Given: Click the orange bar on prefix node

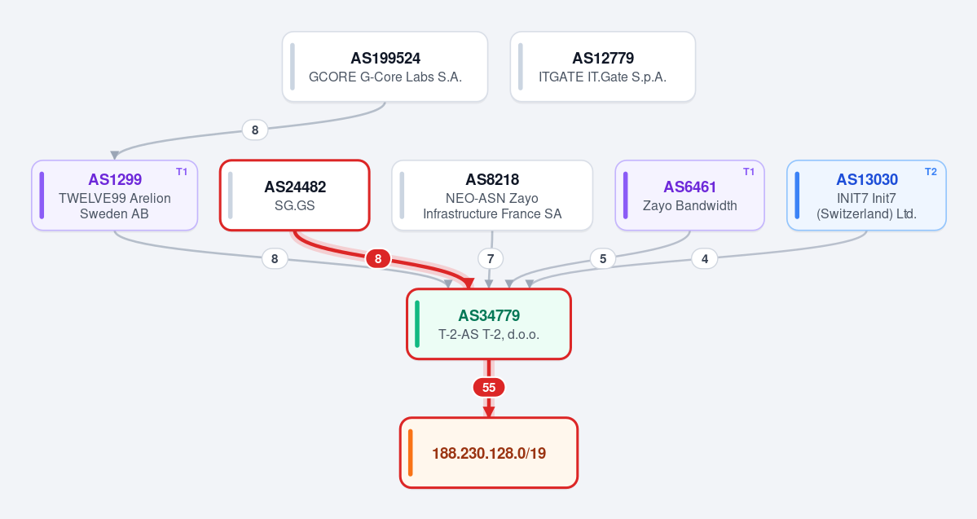Looking at the screenshot, I should point(411,453).
